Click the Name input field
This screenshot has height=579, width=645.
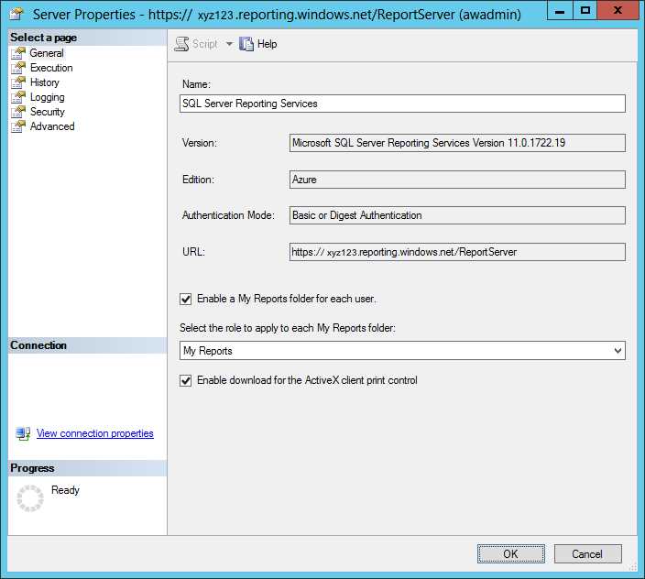click(x=402, y=104)
